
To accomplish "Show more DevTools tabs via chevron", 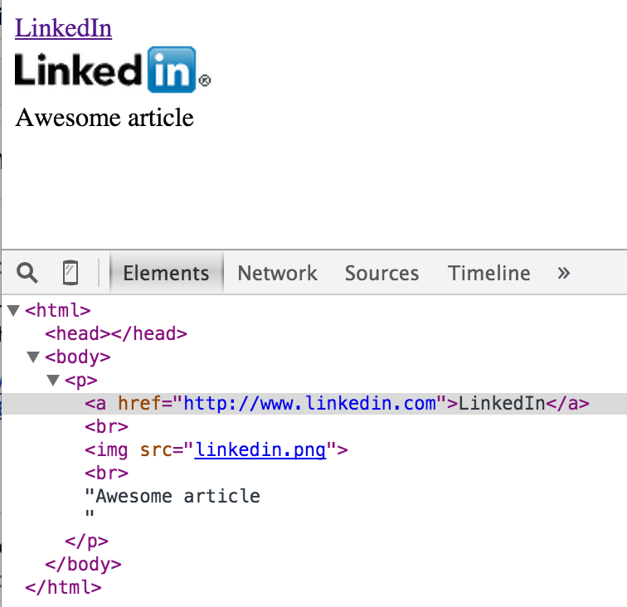I will (x=563, y=273).
